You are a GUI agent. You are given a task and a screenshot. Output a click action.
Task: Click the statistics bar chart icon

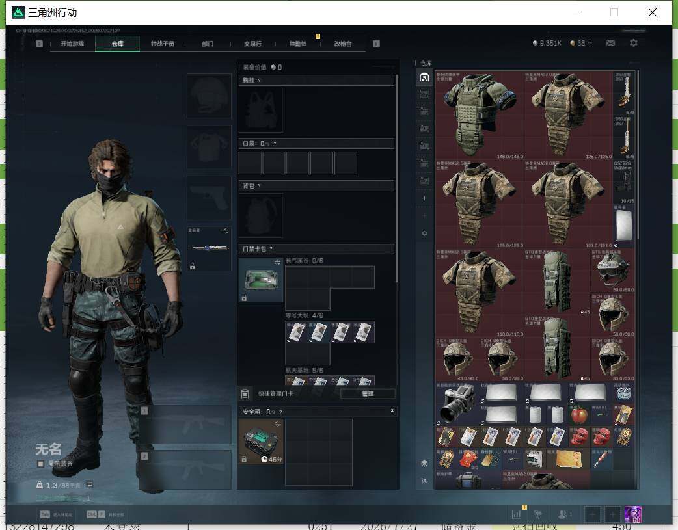pyautogui.click(x=516, y=514)
